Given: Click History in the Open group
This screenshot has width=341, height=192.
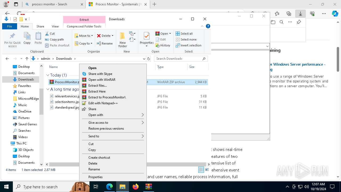Looking at the screenshot, I should (x=163, y=45).
